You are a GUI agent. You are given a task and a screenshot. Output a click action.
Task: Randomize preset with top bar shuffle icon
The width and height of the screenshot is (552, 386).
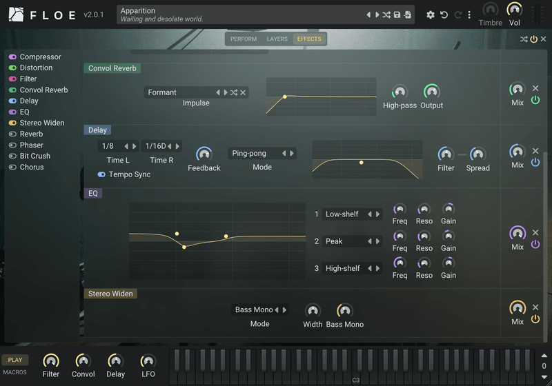(386, 14)
